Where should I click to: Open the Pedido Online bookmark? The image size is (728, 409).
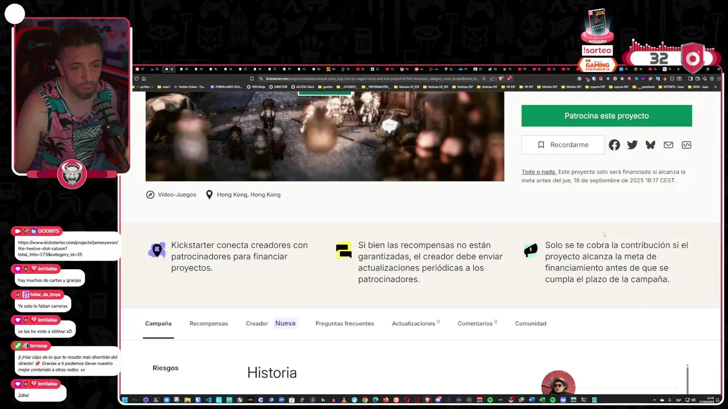pyautogui.click(x=190, y=87)
